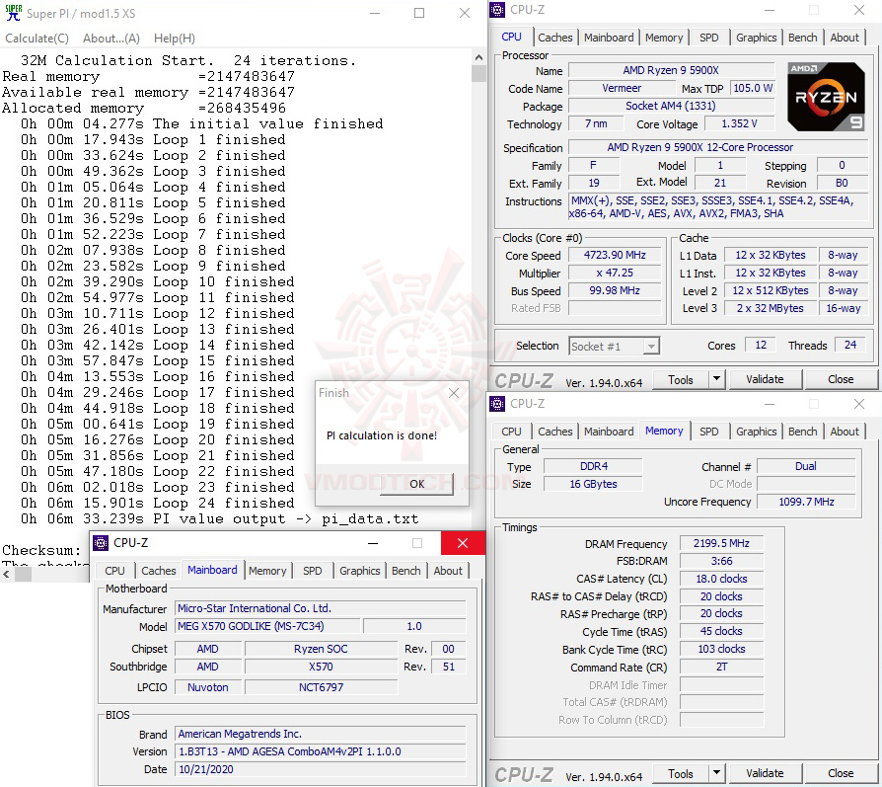Click Validate in Memory CPU-Z window
This screenshot has width=882, height=787.
[765, 773]
